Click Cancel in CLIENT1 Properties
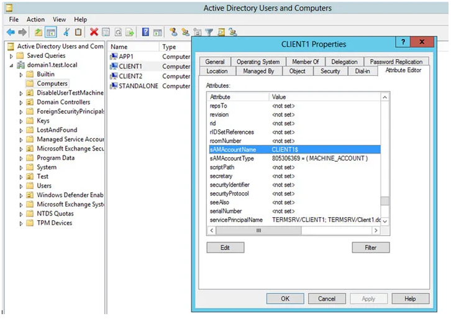Viewport: 451px width, 321px height. 327,299
